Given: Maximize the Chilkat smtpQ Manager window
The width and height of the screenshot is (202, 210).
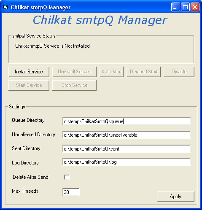Looking at the screenshot, I should coord(185,7).
